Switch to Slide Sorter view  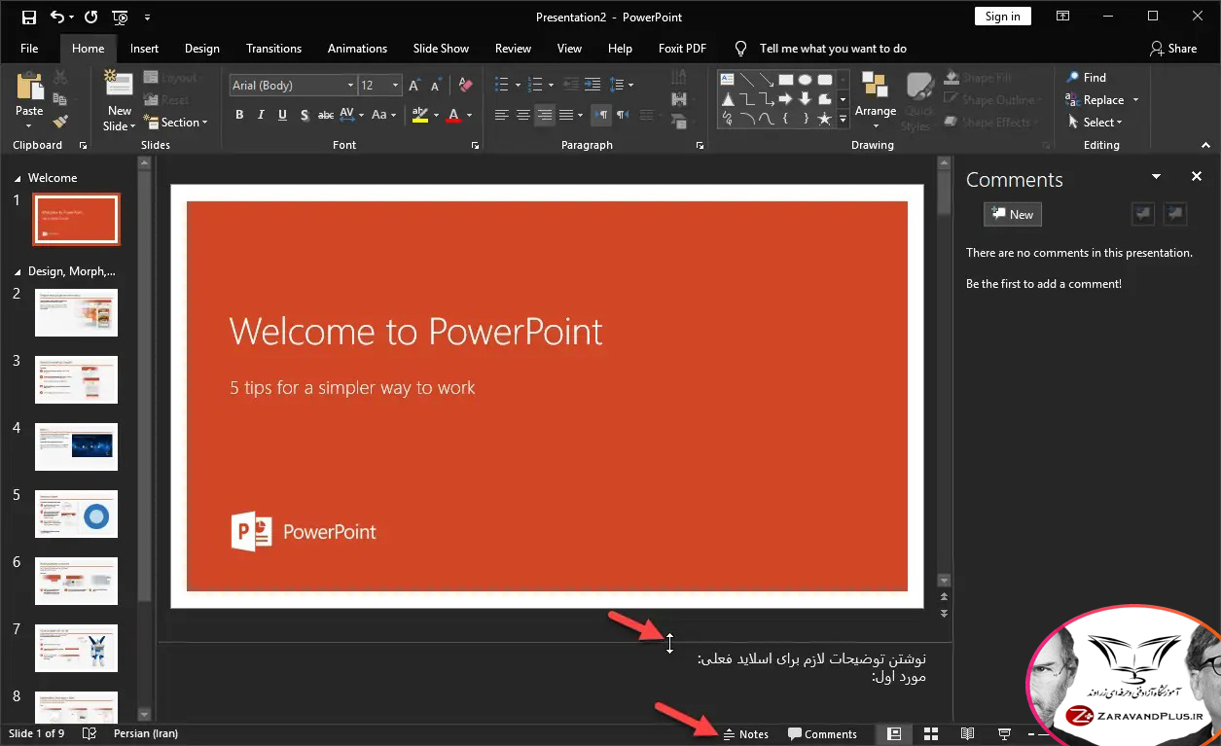pyautogui.click(x=930, y=734)
